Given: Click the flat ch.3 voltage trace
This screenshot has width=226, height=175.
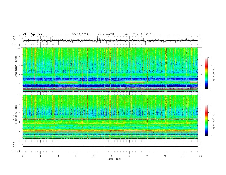Looking at the screenshot, I should point(110,146).
